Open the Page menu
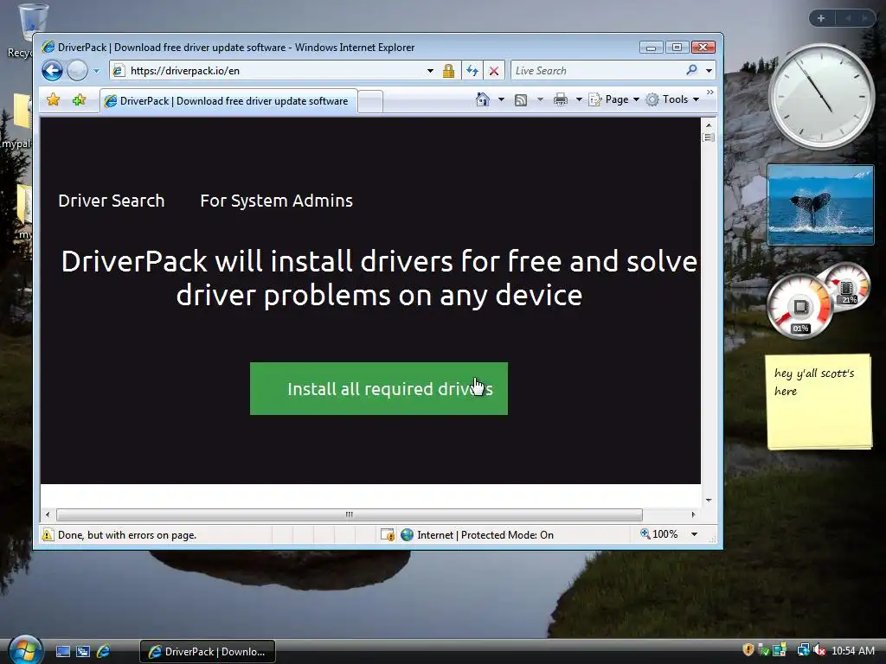This screenshot has height=664, width=886. 614,99
